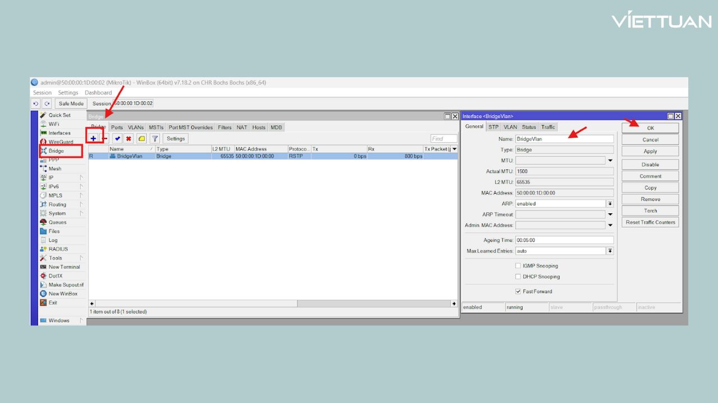Click the Safe Mode button
The image size is (718, 403).
[71, 104]
